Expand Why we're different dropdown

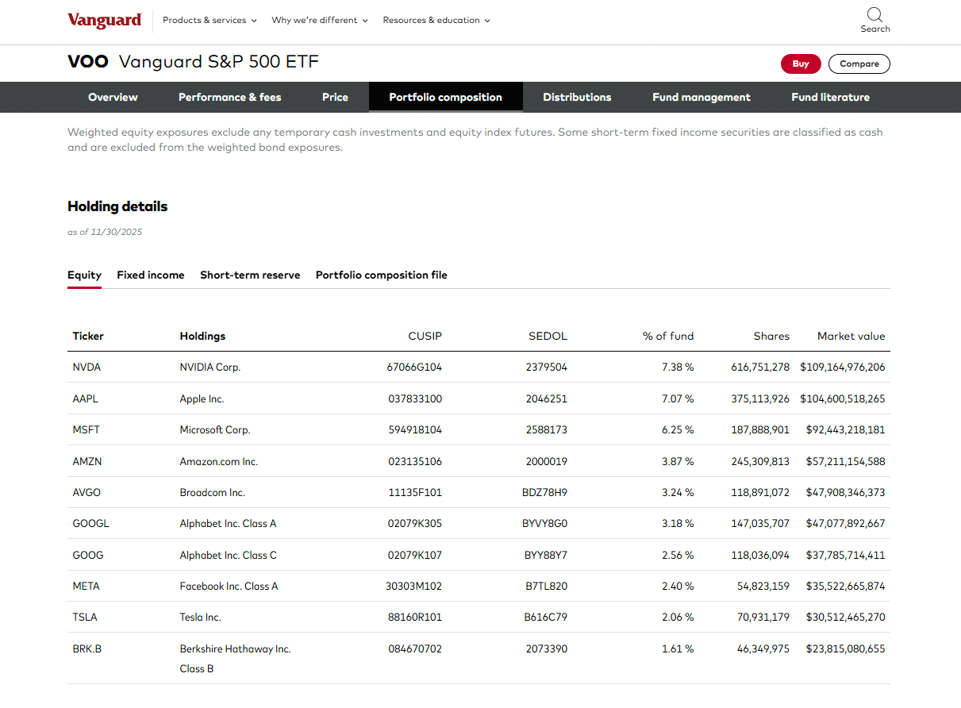pyautogui.click(x=319, y=21)
